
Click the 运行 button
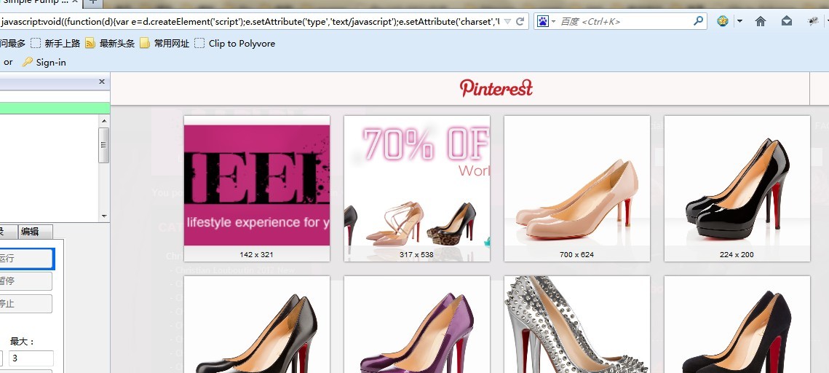click(26, 259)
